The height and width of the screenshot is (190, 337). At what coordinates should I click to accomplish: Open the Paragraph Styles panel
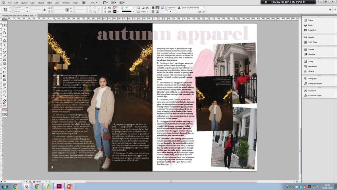[x=315, y=83]
